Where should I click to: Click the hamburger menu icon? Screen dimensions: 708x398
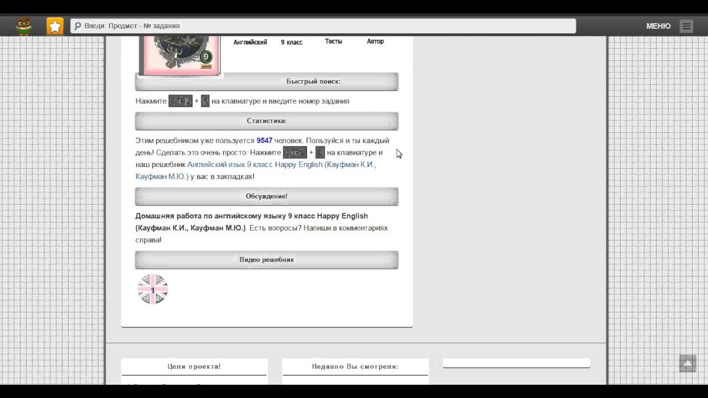point(686,26)
